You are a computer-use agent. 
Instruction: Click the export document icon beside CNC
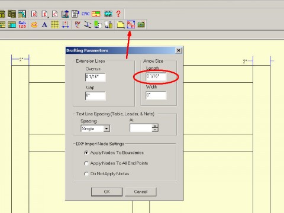pyautogui.click(x=75, y=14)
